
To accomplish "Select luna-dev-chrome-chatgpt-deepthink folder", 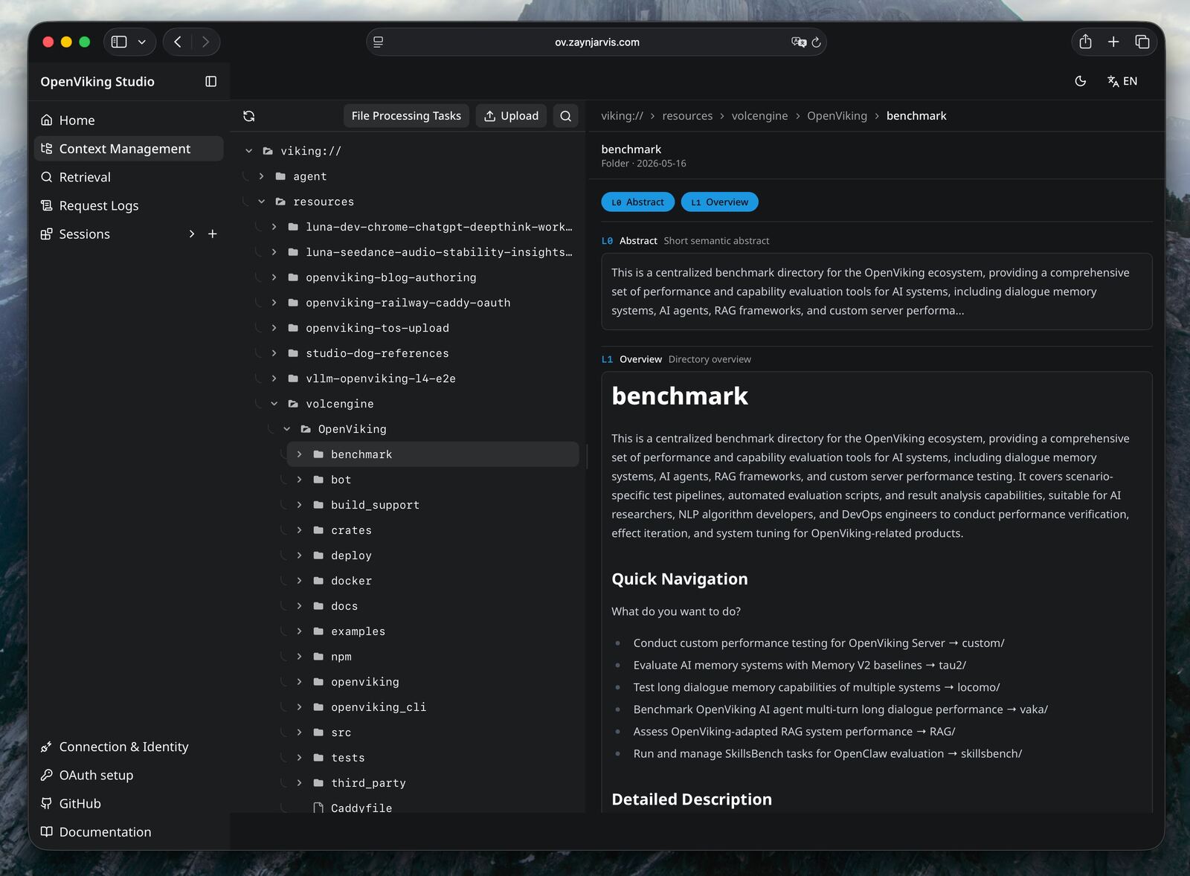I will pos(420,227).
